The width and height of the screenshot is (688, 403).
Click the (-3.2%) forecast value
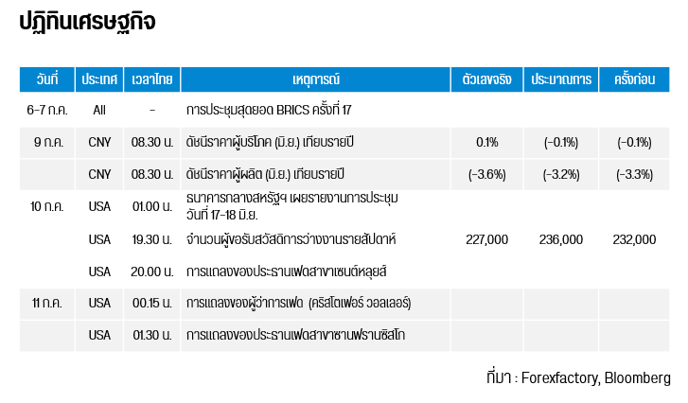tap(561, 175)
